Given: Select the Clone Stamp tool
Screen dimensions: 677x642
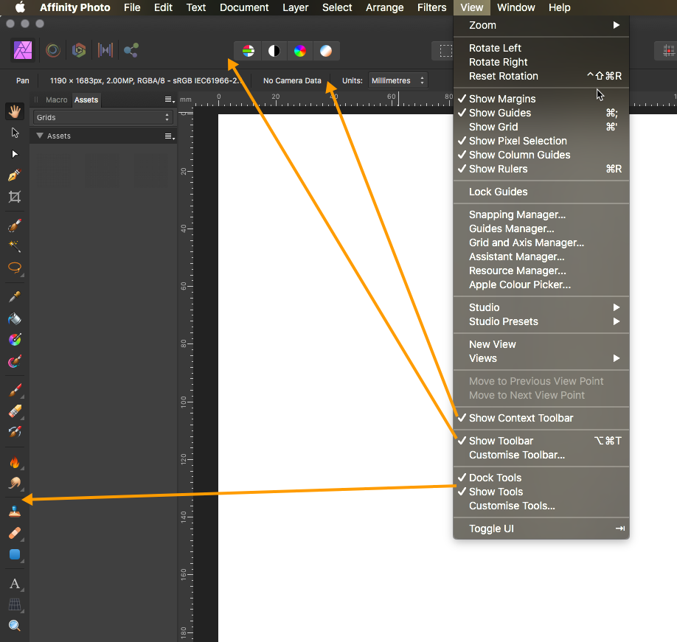Looking at the screenshot, I should pos(14,511).
